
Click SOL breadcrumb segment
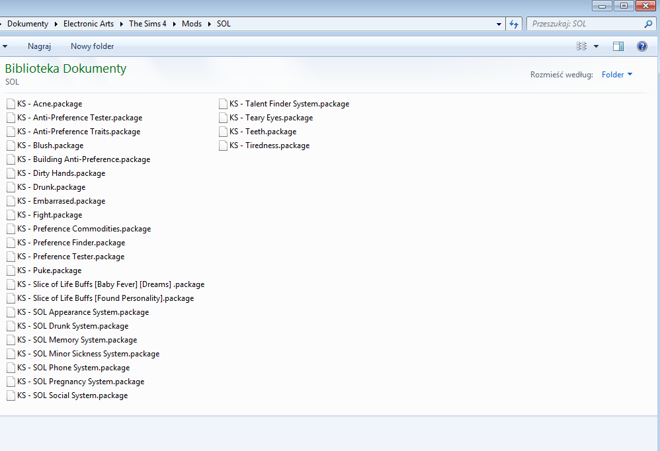tap(224, 24)
